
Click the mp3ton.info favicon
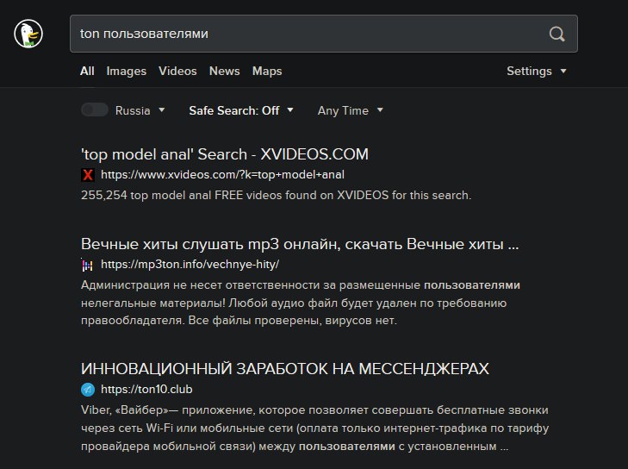pyautogui.click(x=87, y=266)
